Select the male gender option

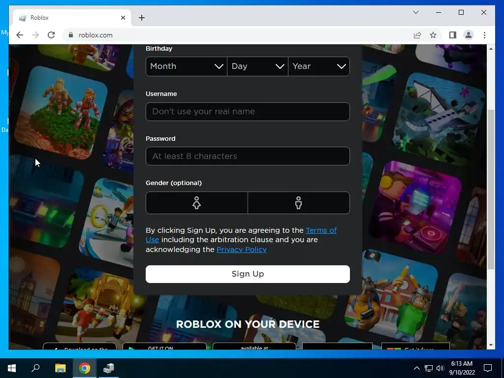tap(299, 203)
